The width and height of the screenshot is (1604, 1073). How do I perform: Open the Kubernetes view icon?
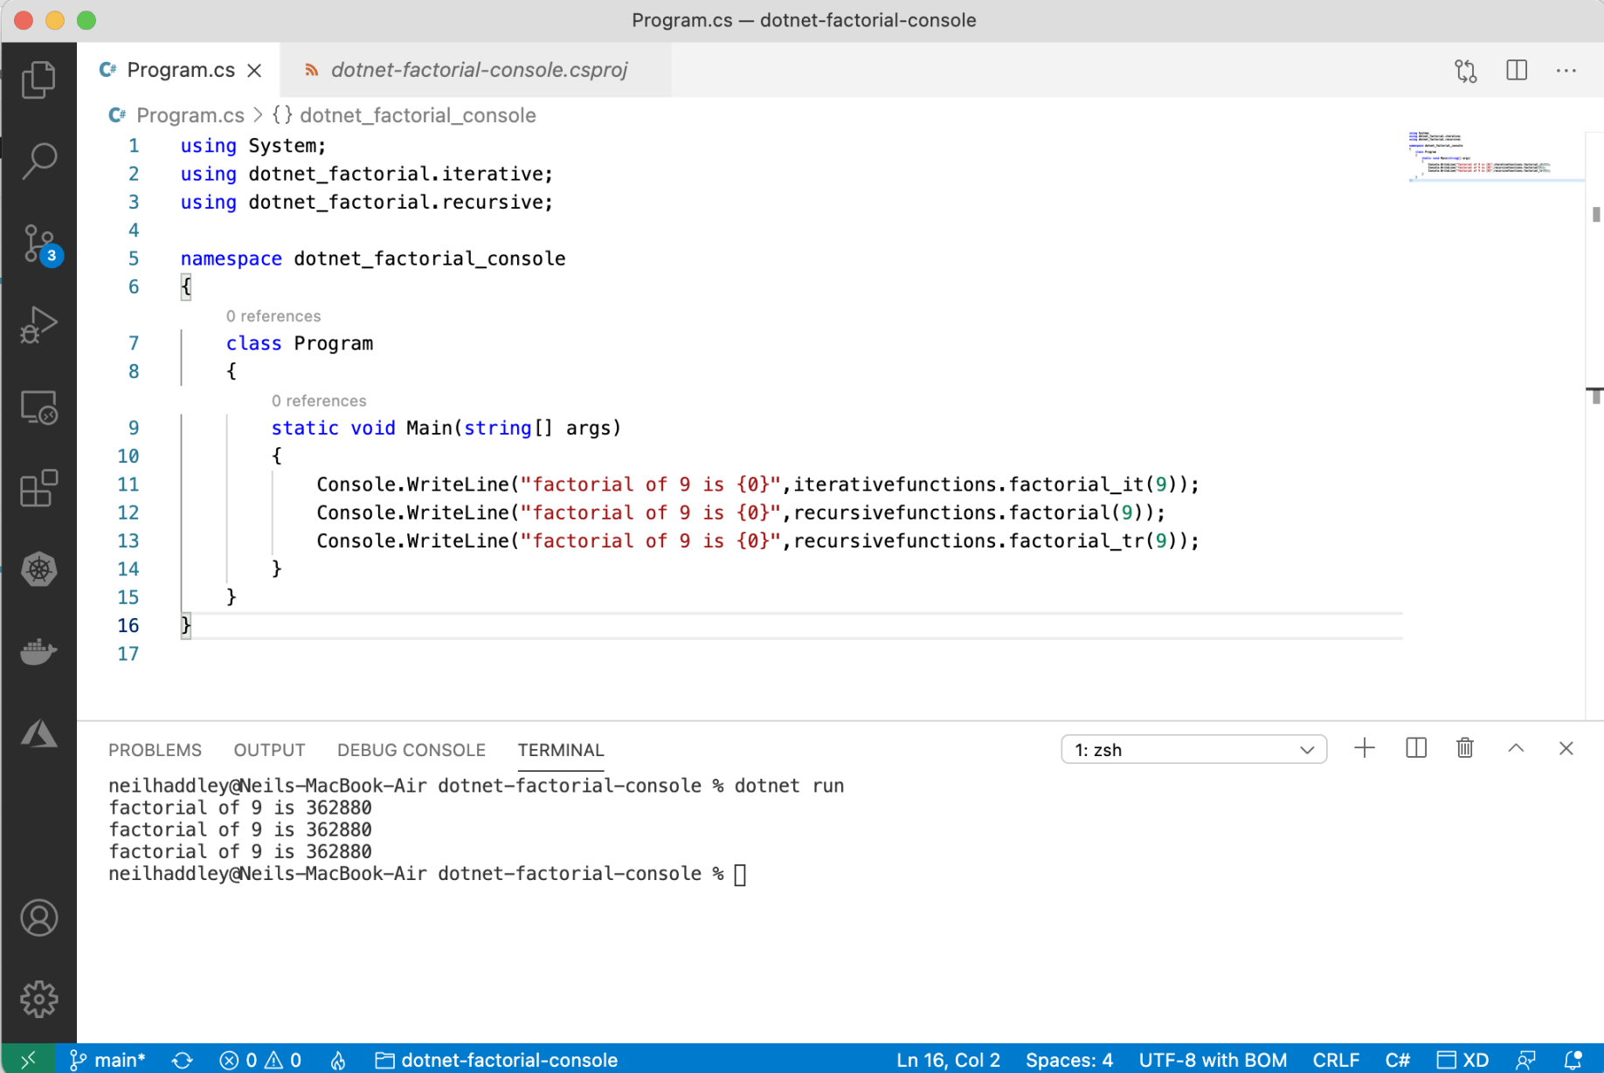[x=38, y=569]
